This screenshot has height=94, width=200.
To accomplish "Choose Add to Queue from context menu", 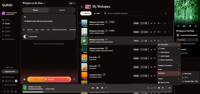I will [169, 52].
